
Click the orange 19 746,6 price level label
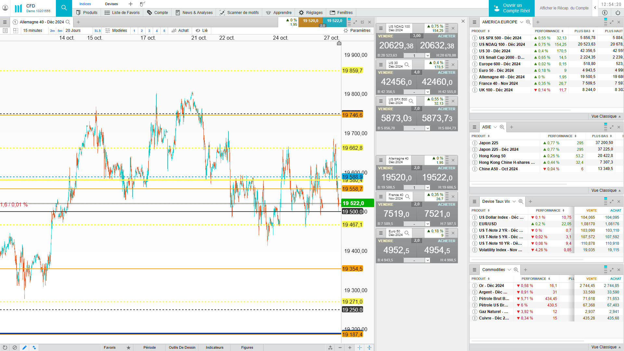coord(352,115)
